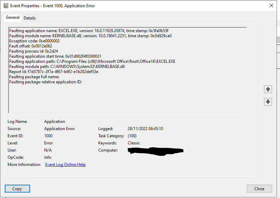Click the Keywords value Classic
The image size is (280, 198).
click(x=134, y=143)
